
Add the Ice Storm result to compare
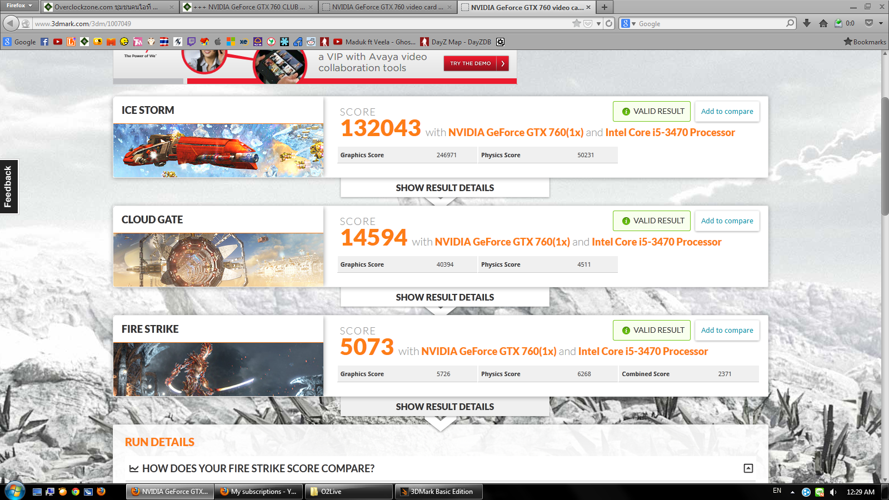tap(727, 111)
